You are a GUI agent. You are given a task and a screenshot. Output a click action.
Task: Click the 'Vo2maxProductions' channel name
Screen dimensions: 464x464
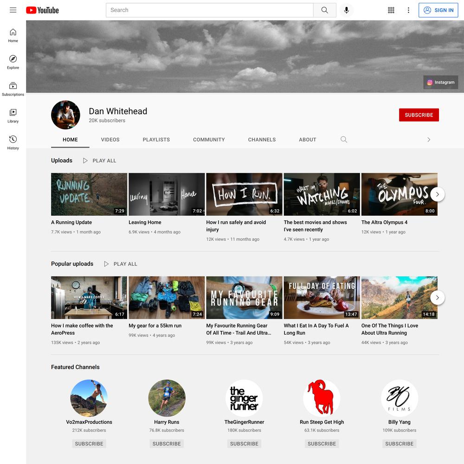89,422
